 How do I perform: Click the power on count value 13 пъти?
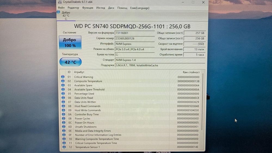point(194,49)
